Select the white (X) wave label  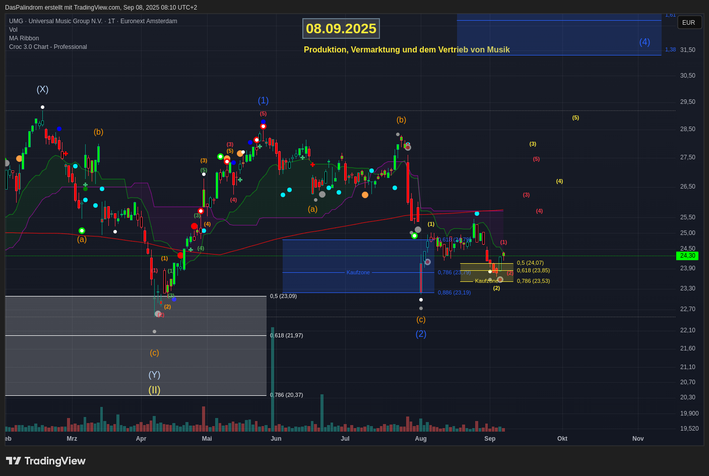coord(42,89)
